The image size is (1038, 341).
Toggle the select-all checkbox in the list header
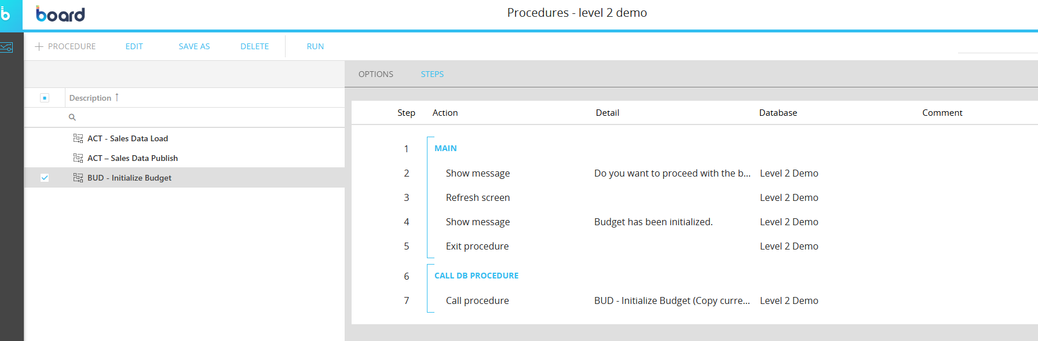[45, 98]
